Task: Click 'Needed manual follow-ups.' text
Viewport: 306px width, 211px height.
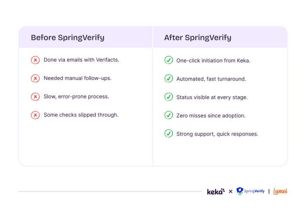Action: tap(77, 79)
